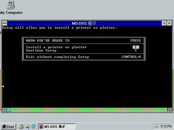Click the MS-DOS 提示 title bar
The image size is (174, 130).
(x=84, y=23)
